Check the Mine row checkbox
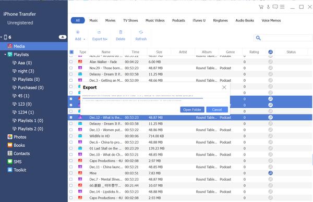The image size is (313, 202). coord(71,173)
